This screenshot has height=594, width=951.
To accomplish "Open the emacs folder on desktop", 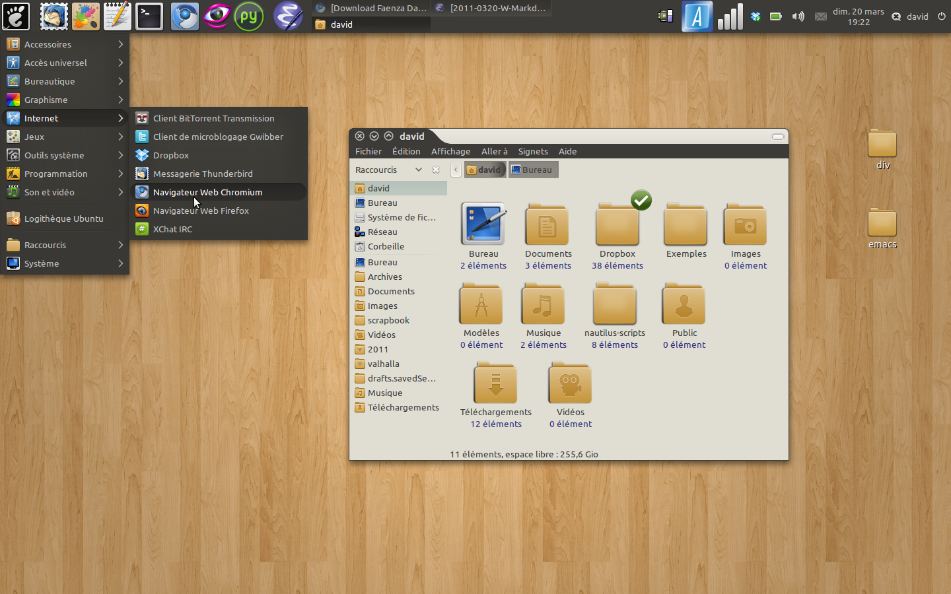I will 882,224.
